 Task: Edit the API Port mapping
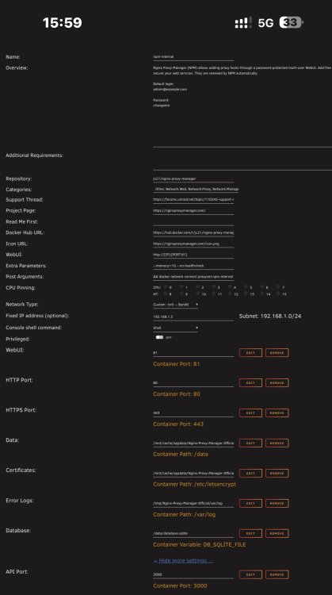coord(250,574)
